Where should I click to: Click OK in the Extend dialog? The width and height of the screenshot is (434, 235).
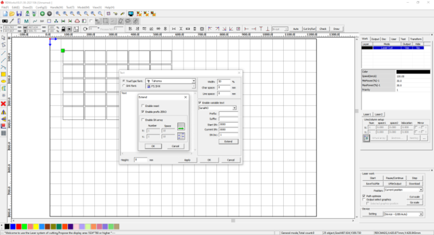(153, 146)
